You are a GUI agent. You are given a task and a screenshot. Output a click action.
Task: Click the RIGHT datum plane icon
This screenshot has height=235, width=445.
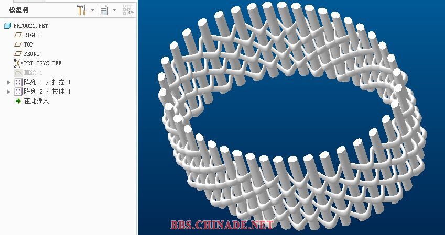point(18,35)
